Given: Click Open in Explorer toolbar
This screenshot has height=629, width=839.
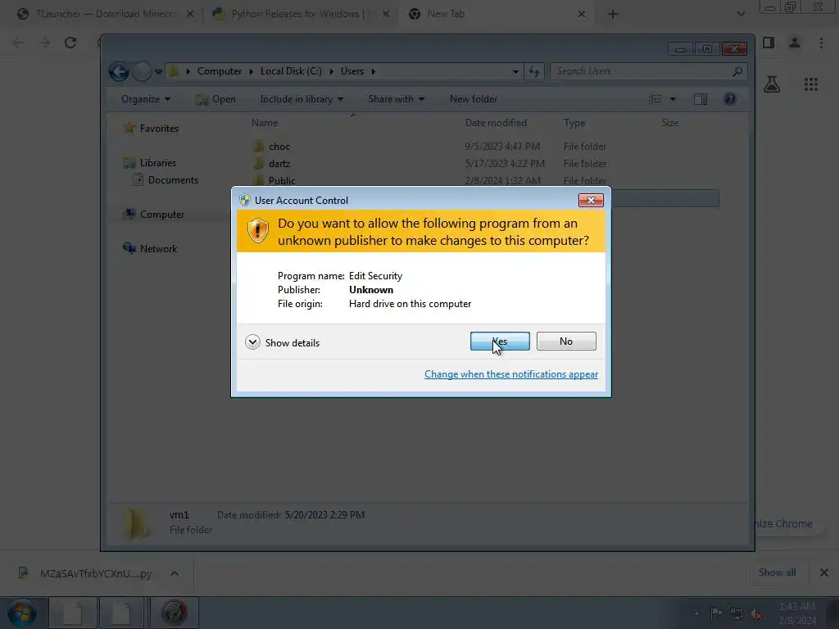Looking at the screenshot, I should (215, 99).
